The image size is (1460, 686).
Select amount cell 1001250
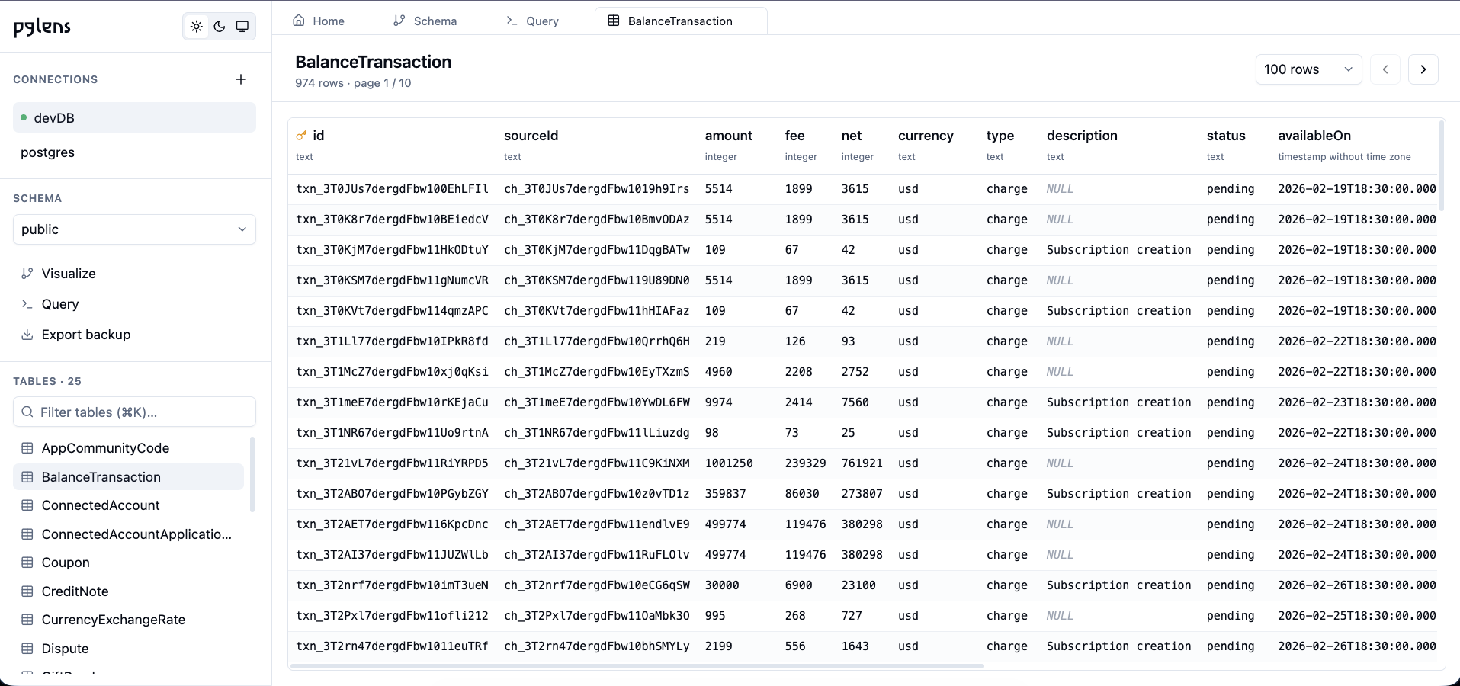pos(729,463)
